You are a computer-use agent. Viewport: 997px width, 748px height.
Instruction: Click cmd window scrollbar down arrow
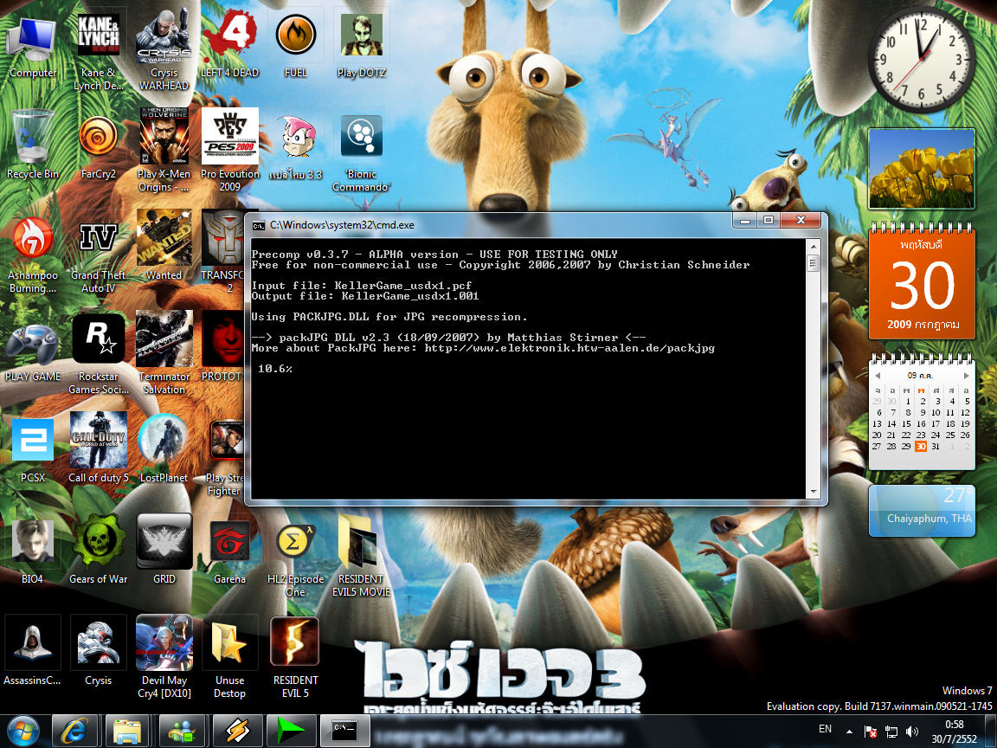(x=814, y=492)
